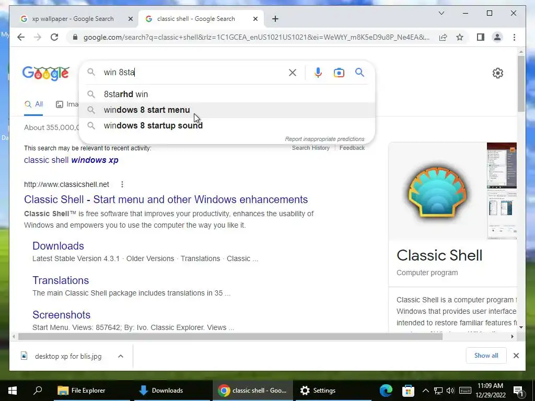
Task: Show all downloads
Action: (486, 356)
